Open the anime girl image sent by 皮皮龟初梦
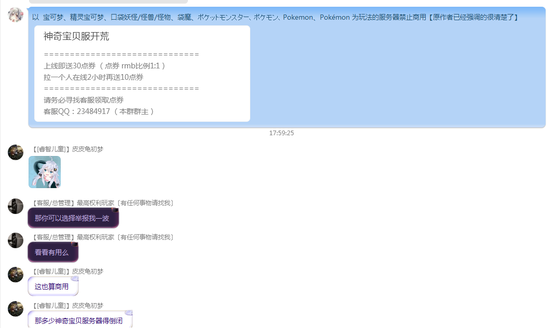This screenshot has width=556, height=328. coord(45,172)
